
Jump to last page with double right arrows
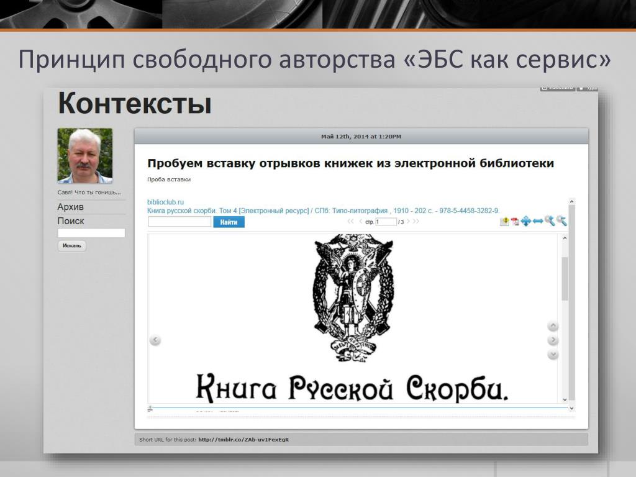coord(416,222)
